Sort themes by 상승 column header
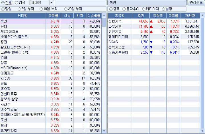Viewport: 205px width, 134px height. pyautogui.click(x=67, y=16)
